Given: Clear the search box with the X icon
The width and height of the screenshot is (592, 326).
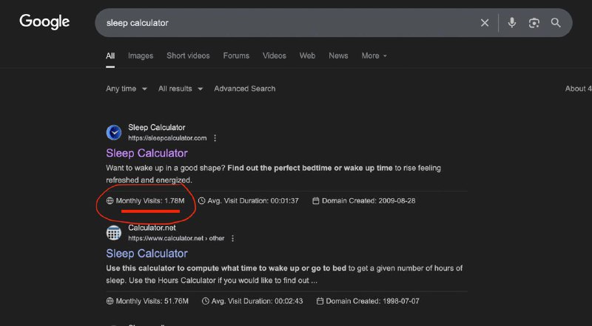Looking at the screenshot, I should tap(485, 23).
